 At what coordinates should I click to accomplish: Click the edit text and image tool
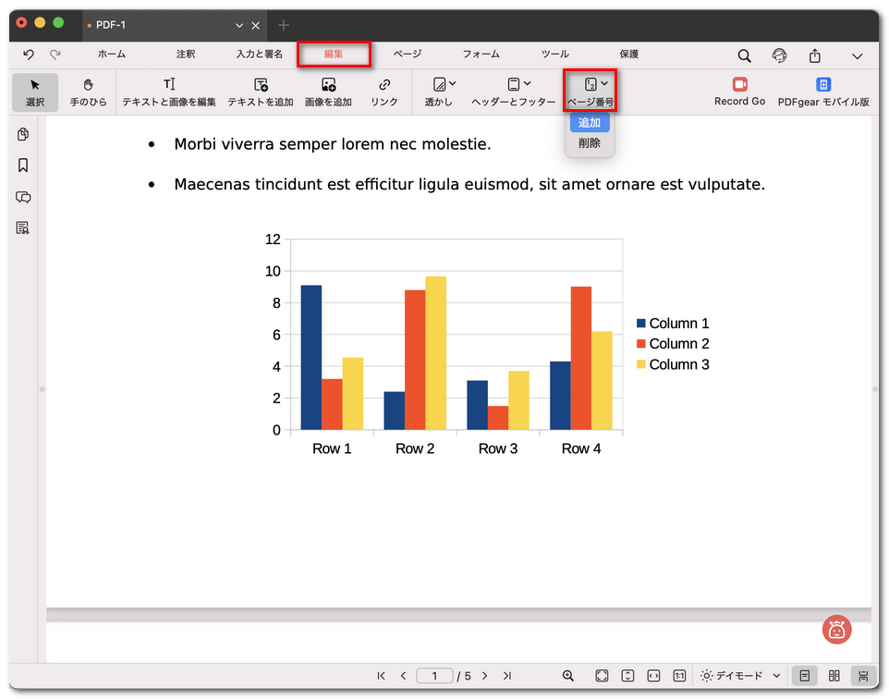(x=169, y=92)
